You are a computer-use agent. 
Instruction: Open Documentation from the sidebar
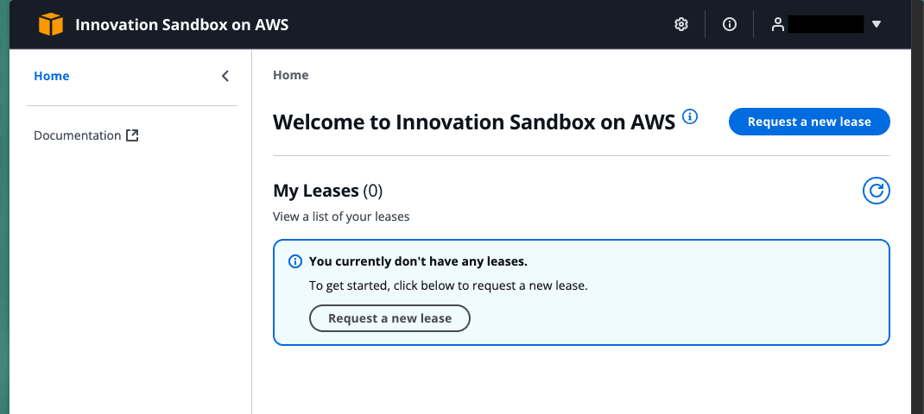(78, 135)
